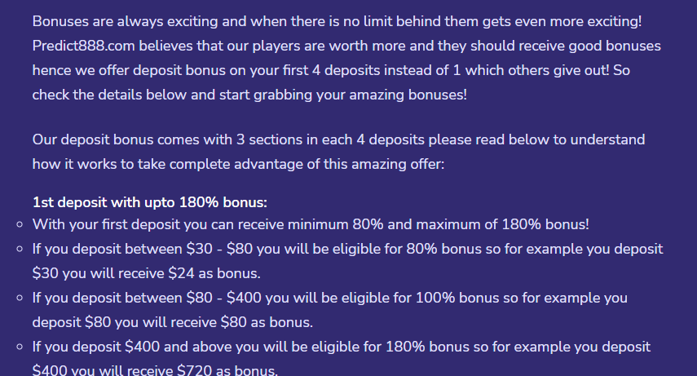Click the bullet marker before "$400 and above" line

tap(20, 347)
